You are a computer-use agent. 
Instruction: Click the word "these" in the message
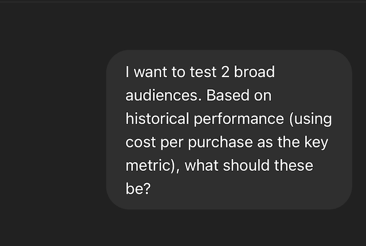click(x=293, y=165)
